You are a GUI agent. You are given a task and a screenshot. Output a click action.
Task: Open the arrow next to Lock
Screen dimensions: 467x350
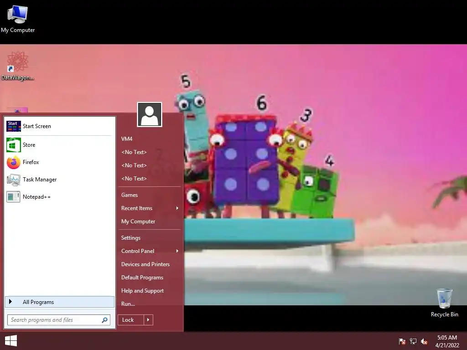pyautogui.click(x=148, y=320)
